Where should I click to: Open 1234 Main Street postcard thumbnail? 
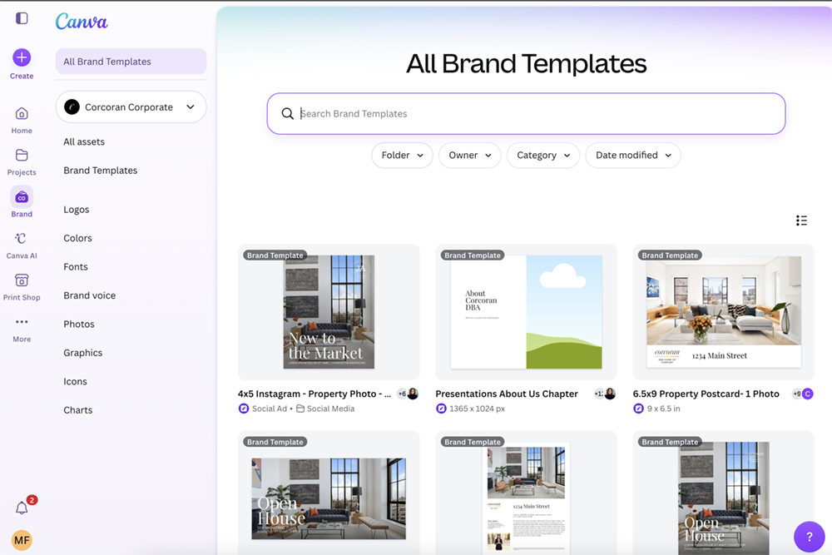[724, 312]
